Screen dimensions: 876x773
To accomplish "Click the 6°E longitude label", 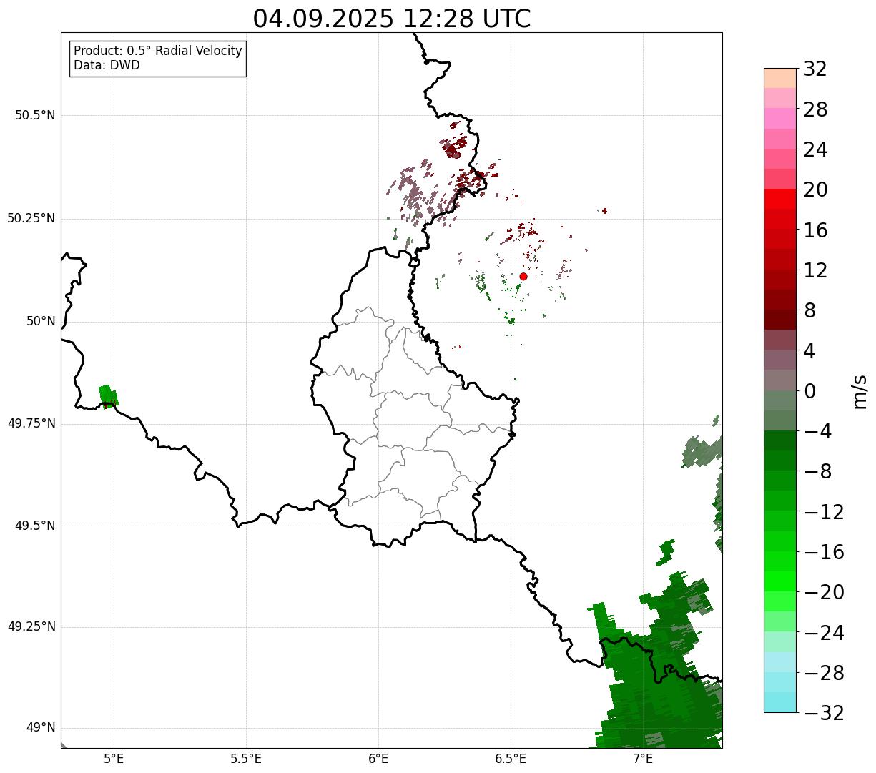I will click(378, 759).
